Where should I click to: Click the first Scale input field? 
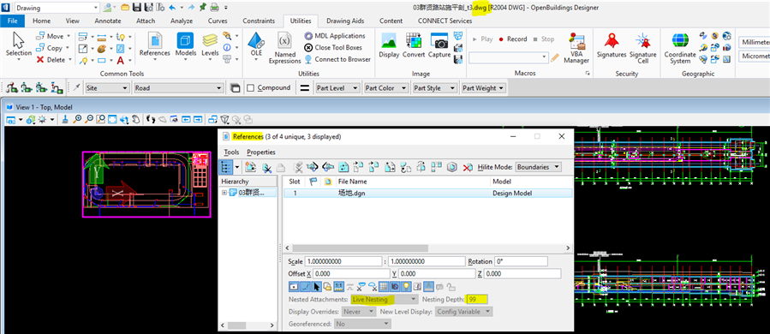(x=343, y=261)
